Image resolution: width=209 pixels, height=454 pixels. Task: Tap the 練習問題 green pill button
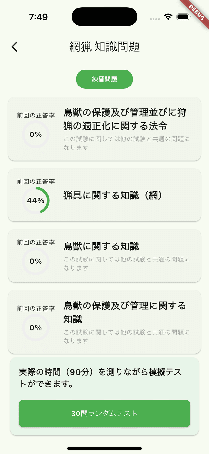104,79
